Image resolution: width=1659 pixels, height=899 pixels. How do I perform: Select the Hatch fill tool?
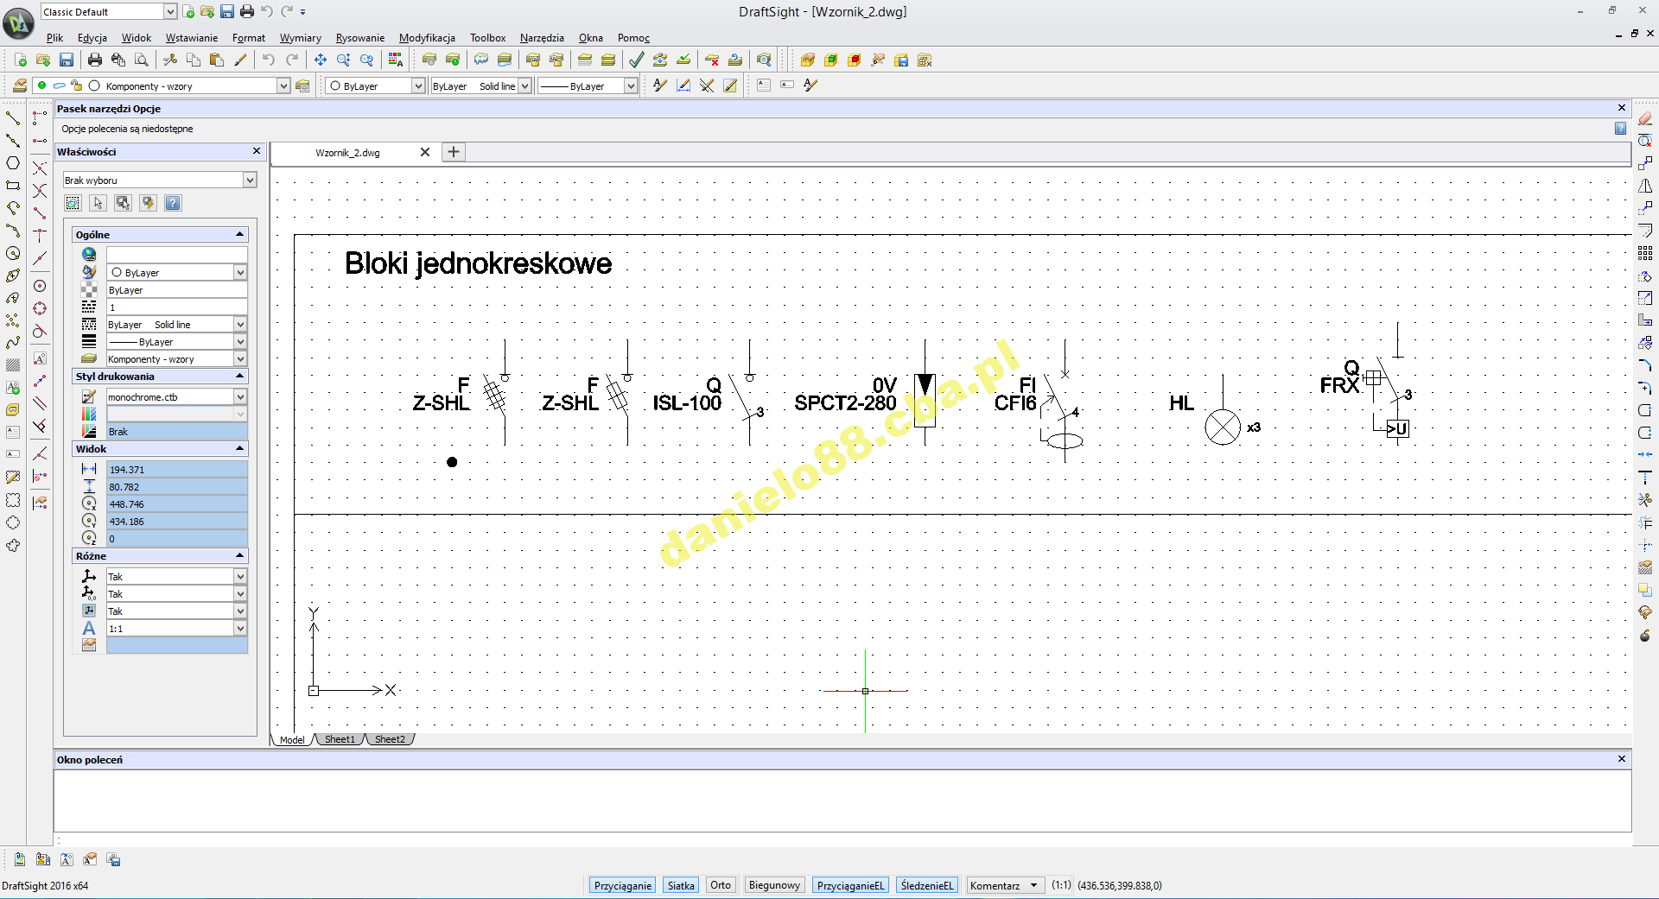click(13, 364)
